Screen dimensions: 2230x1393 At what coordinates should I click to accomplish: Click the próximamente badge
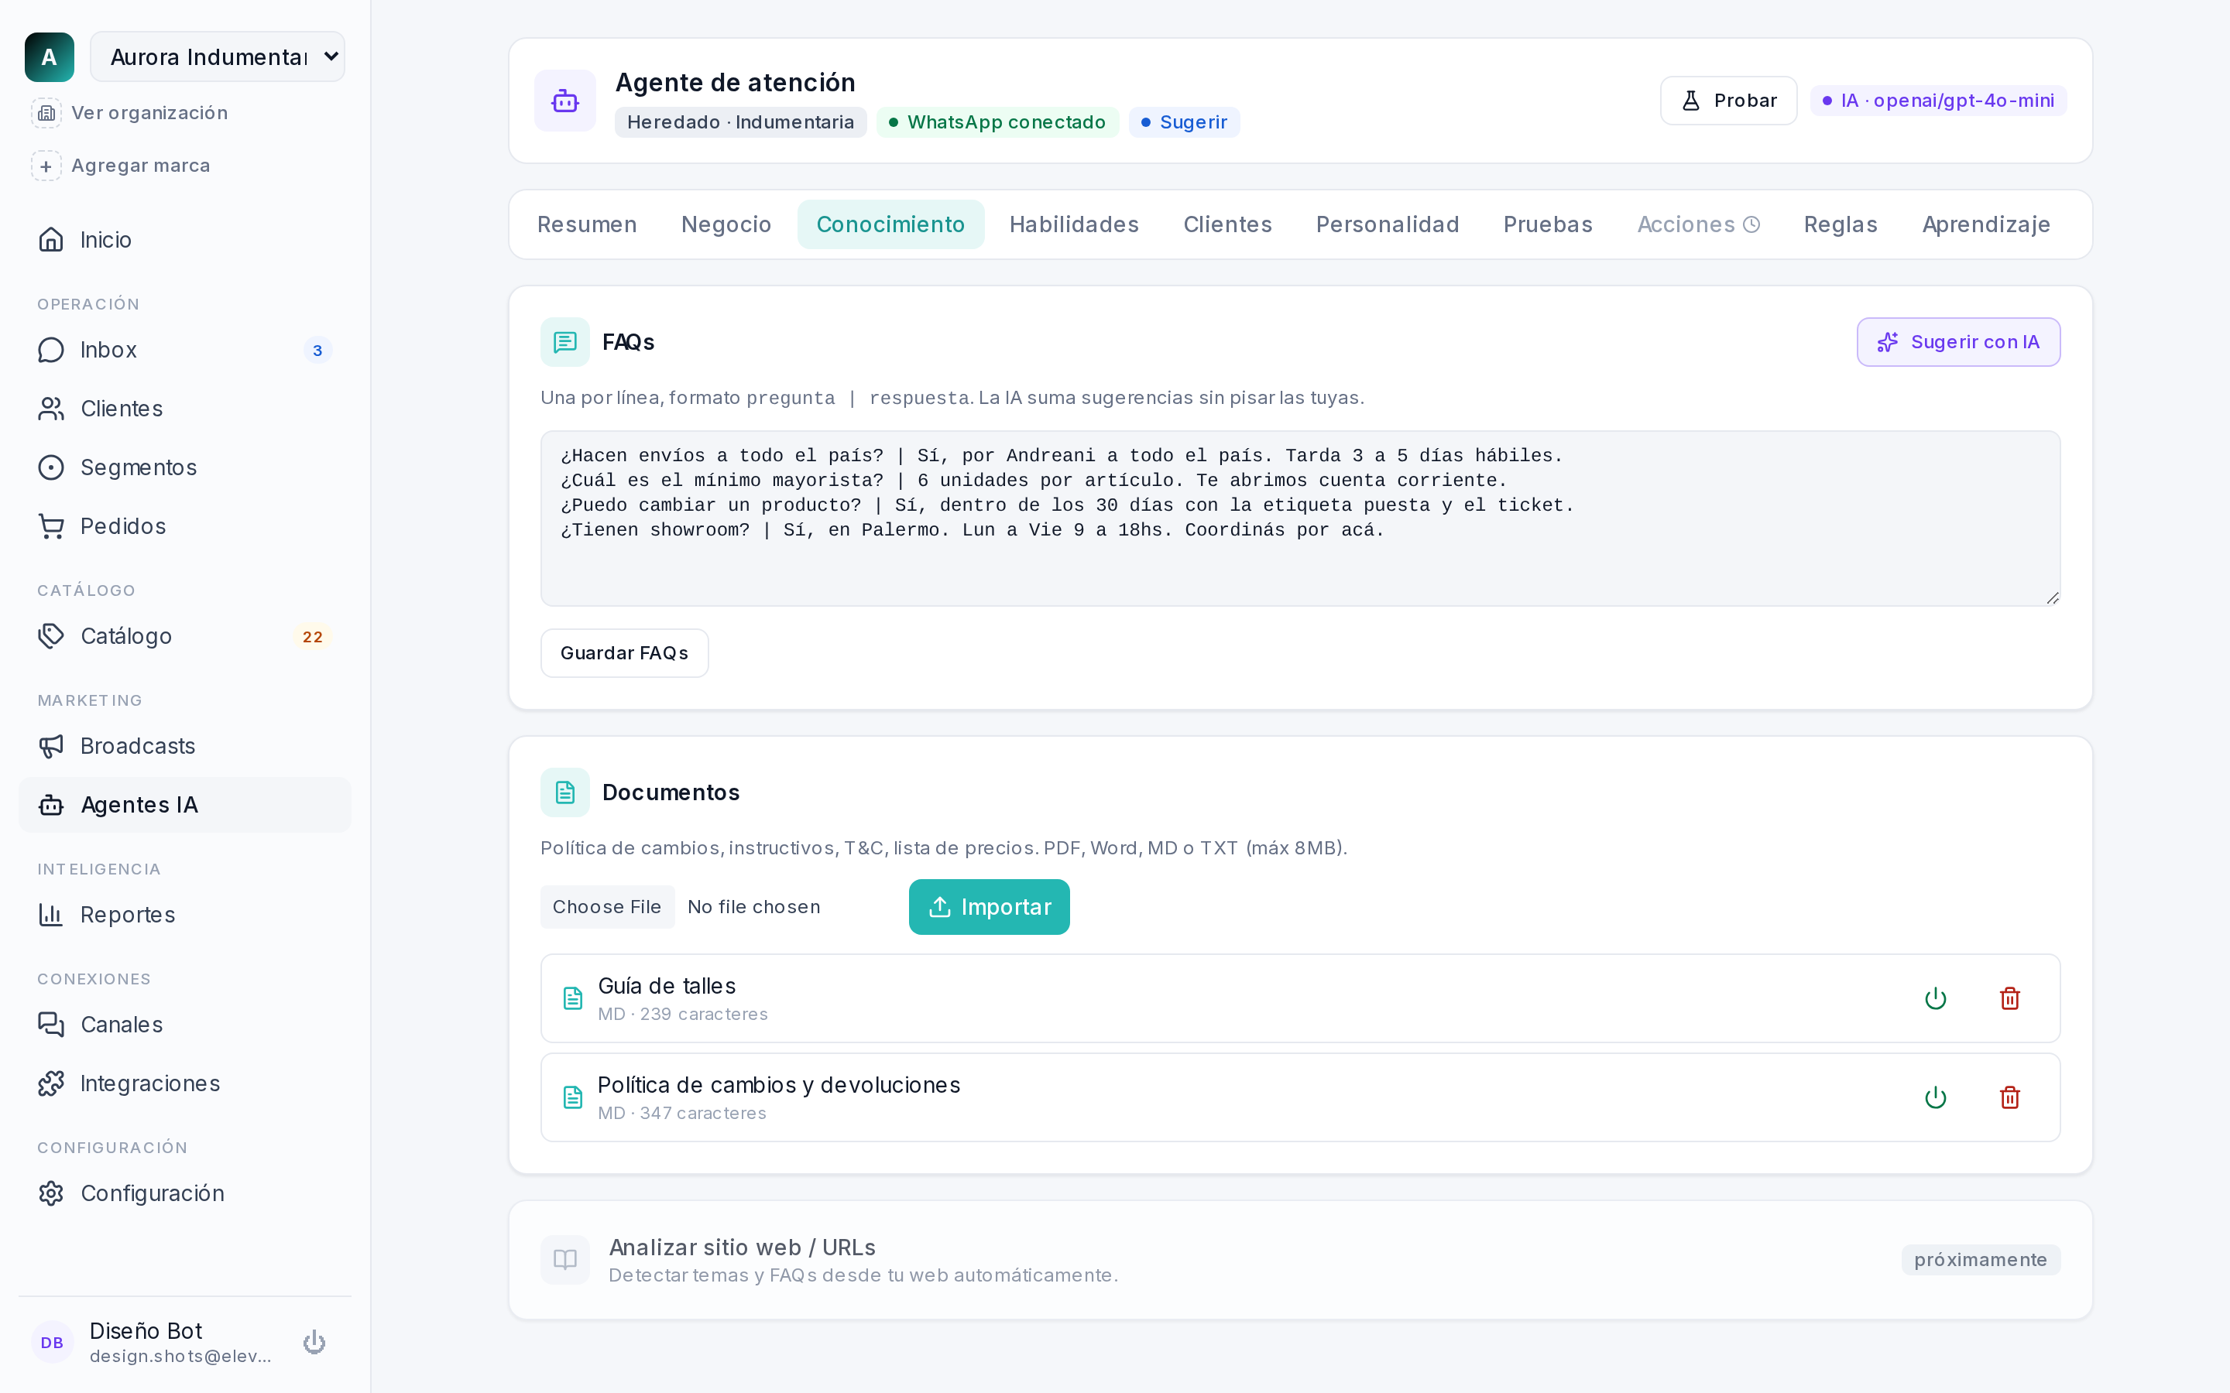(x=1980, y=1261)
